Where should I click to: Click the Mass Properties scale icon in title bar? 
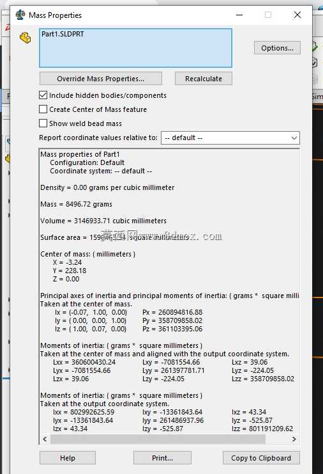click(20, 15)
